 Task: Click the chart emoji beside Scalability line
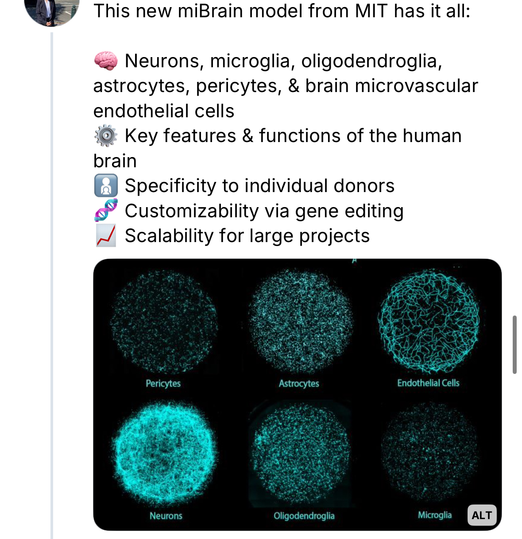tap(106, 235)
